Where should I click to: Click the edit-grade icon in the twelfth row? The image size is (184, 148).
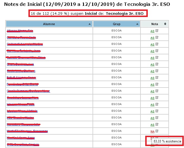point(157,104)
